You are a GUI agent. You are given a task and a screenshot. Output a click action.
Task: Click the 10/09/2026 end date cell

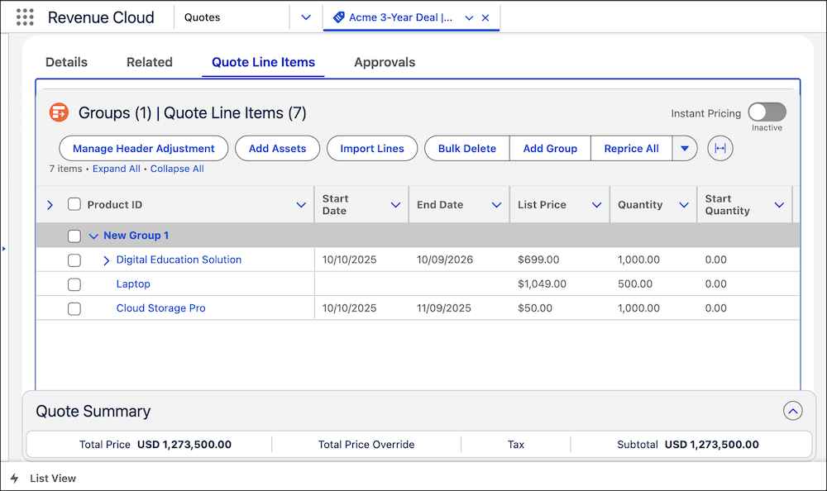pyautogui.click(x=445, y=260)
